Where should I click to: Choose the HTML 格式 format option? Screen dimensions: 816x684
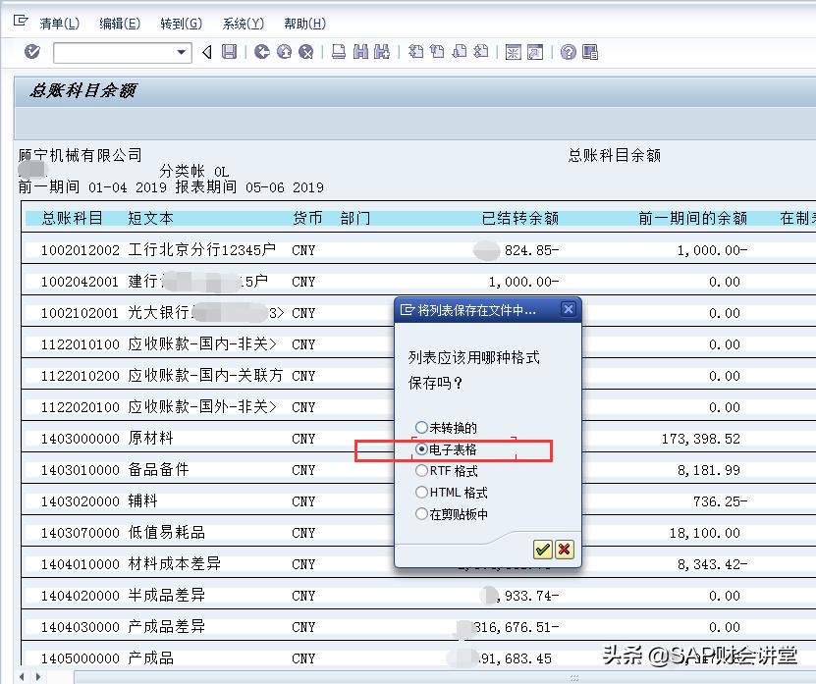click(x=421, y=492)
